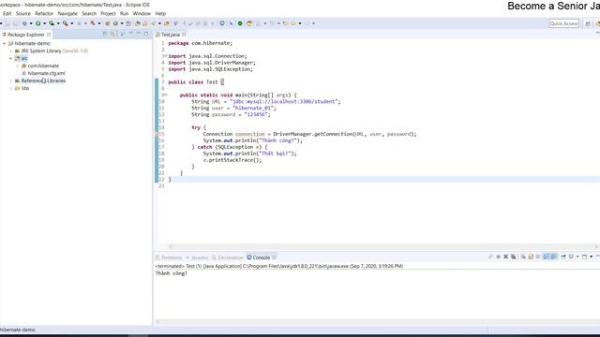This screenshot has height=337, width=600.
Task: Click the editor horizontal scrollbar
Action: tap(382, 246)
